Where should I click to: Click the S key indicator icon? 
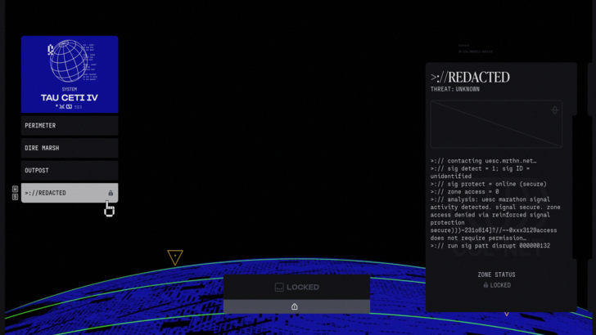coord(16,197)
